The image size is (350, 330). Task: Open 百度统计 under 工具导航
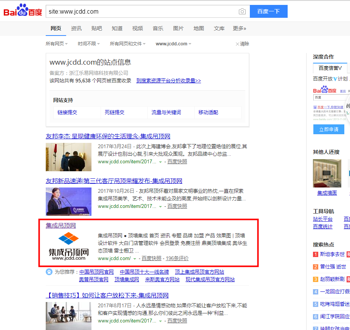[323, 227]
